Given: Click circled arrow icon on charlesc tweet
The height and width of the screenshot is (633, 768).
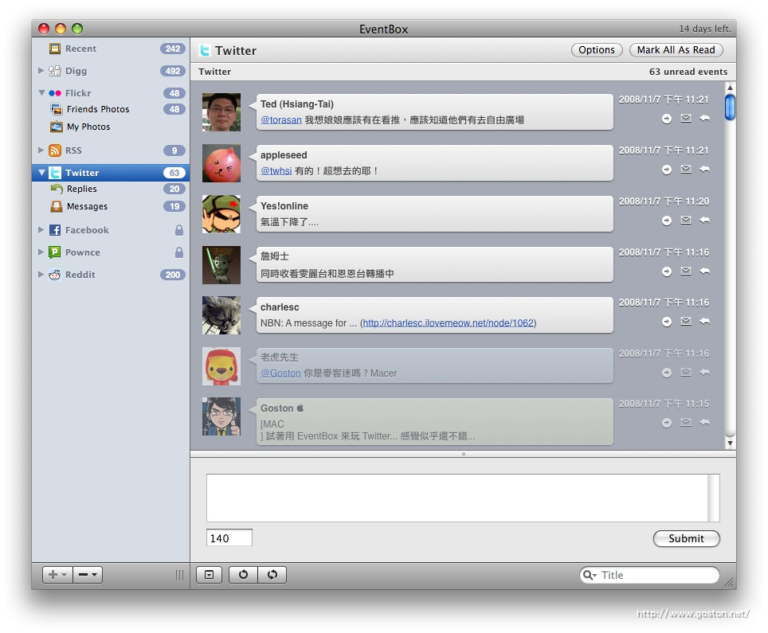Looking at the screenshot, I should [667, 322].
